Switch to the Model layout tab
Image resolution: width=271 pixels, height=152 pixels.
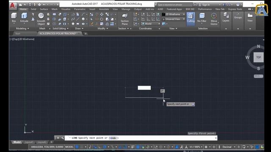tap(17, 142)
